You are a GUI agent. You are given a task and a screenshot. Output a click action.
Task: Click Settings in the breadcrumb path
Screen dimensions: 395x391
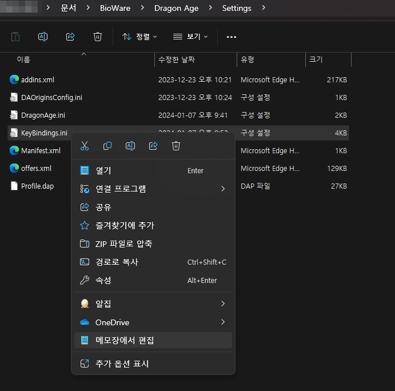237,8
